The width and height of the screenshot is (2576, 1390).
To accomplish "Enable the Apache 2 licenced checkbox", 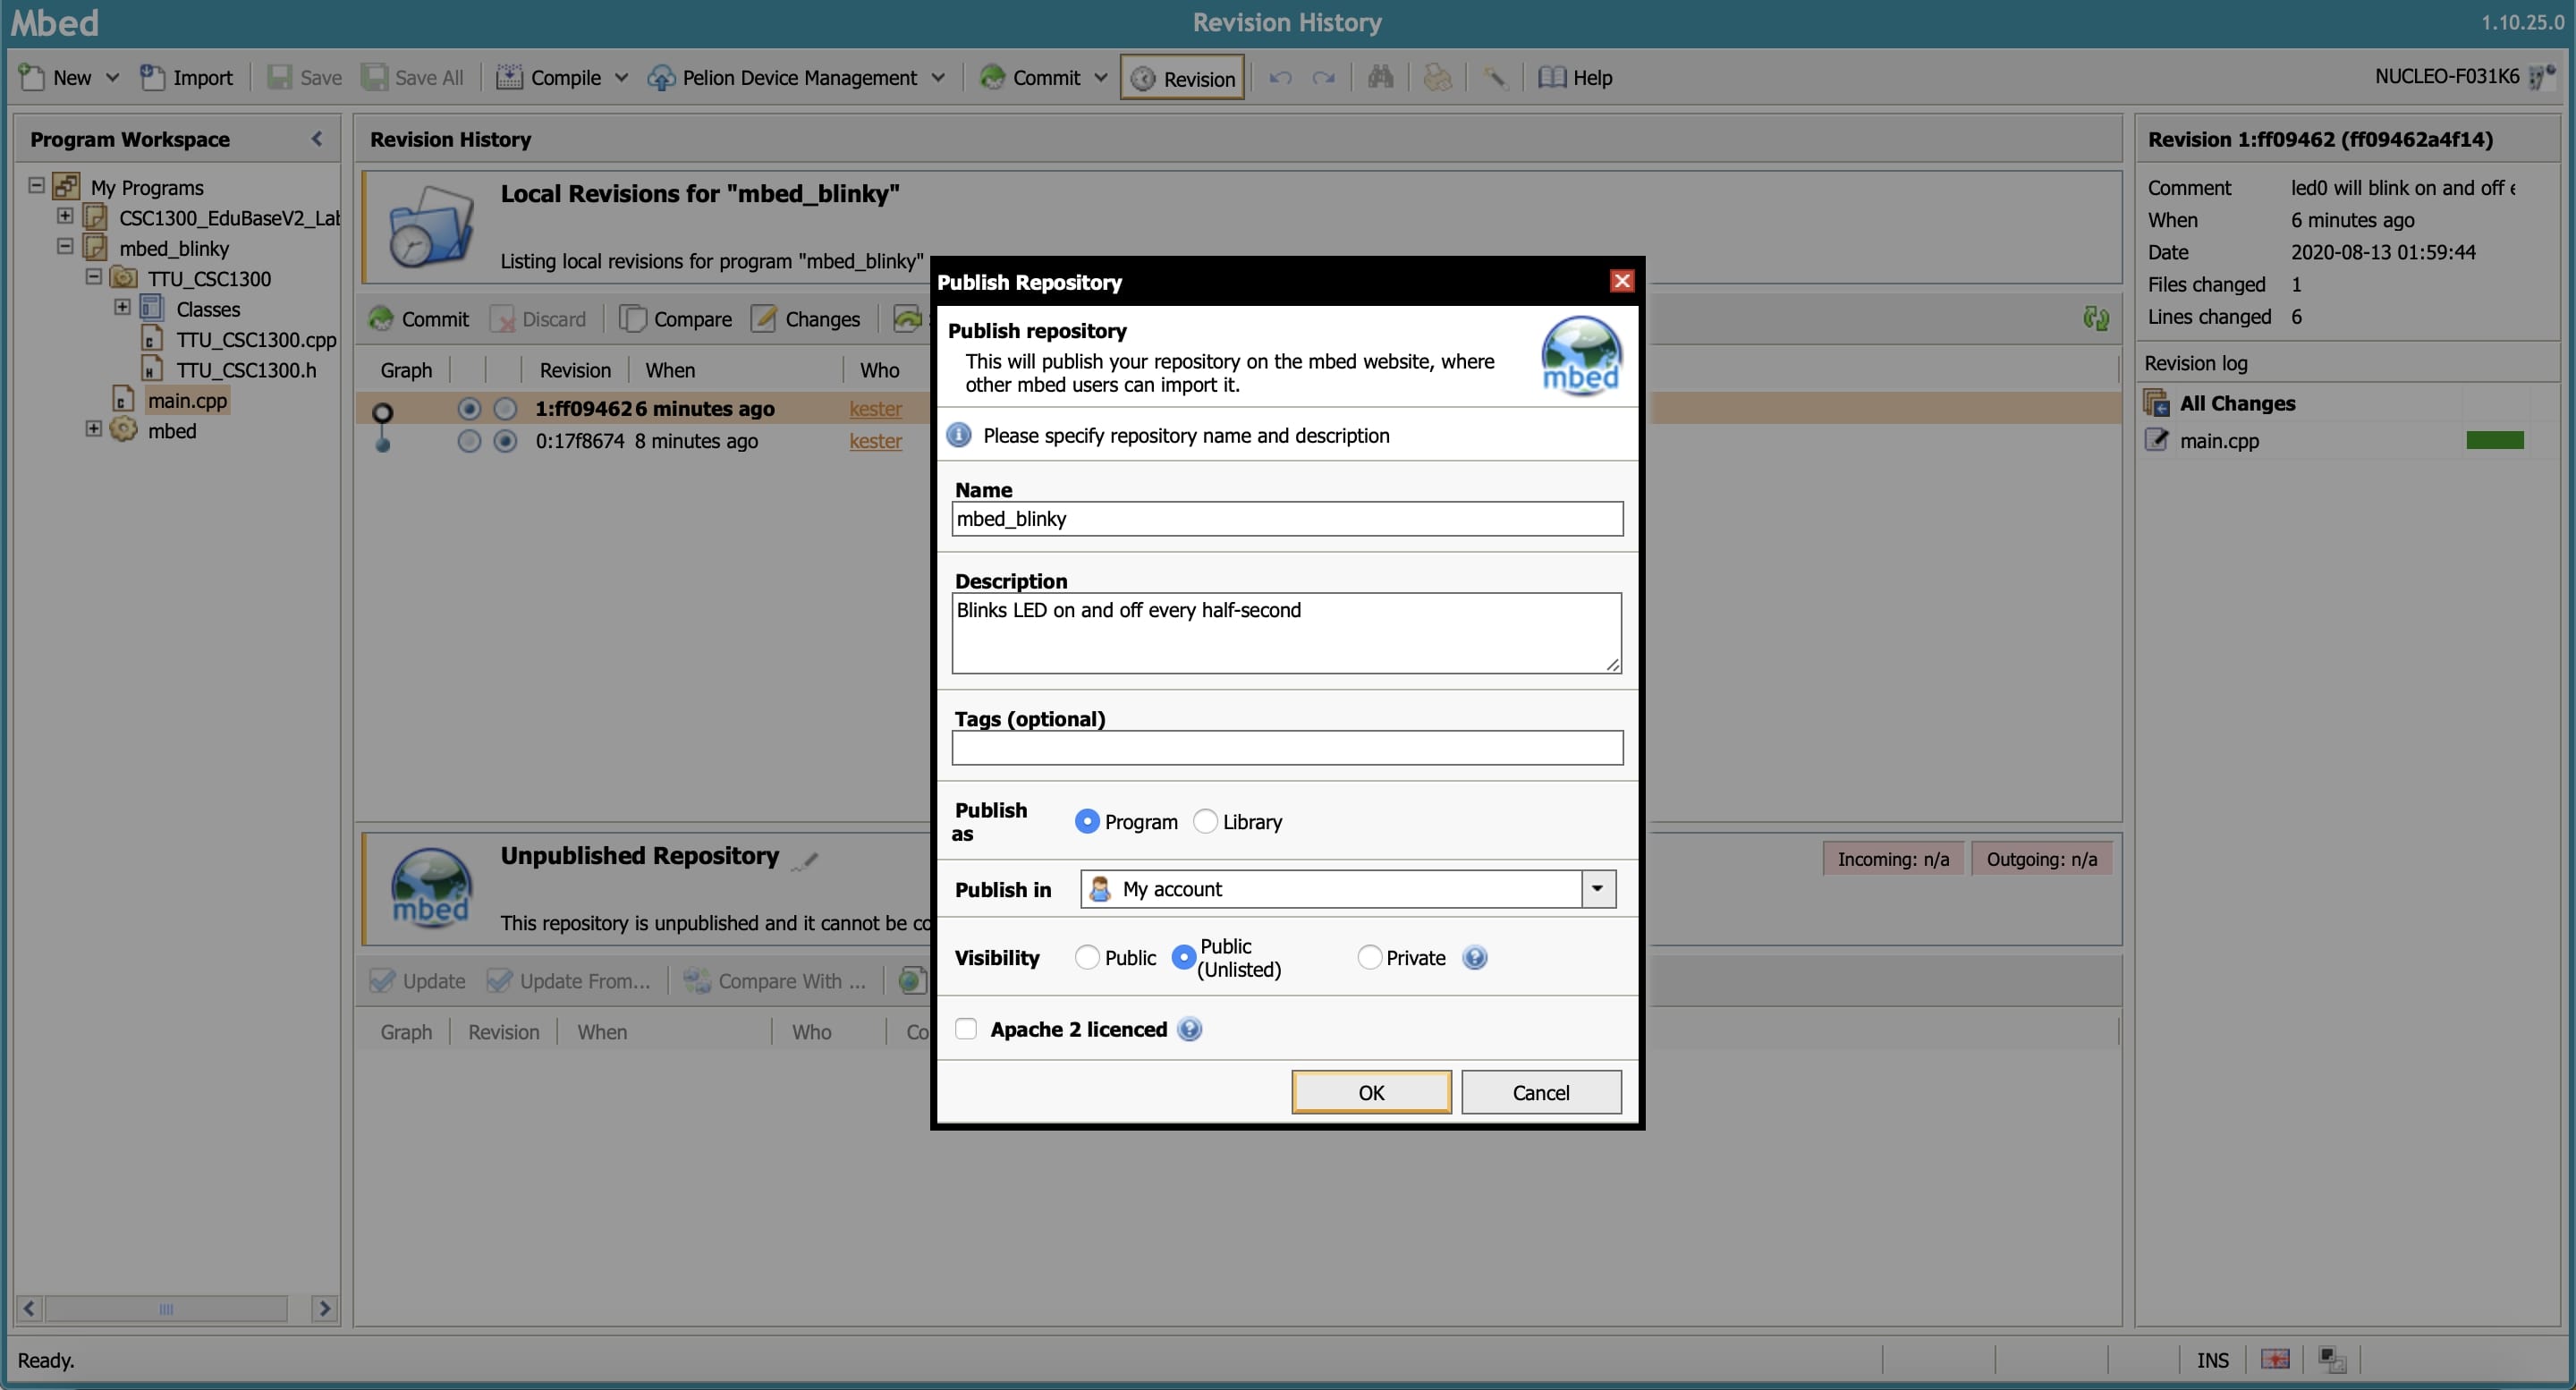I will tap(966, 1030).
